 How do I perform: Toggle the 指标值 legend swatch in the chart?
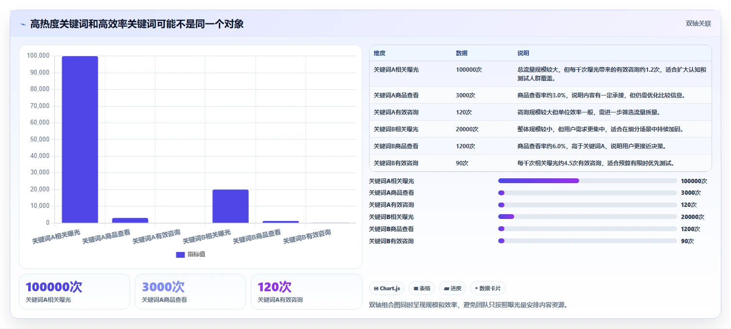[180, 255]
